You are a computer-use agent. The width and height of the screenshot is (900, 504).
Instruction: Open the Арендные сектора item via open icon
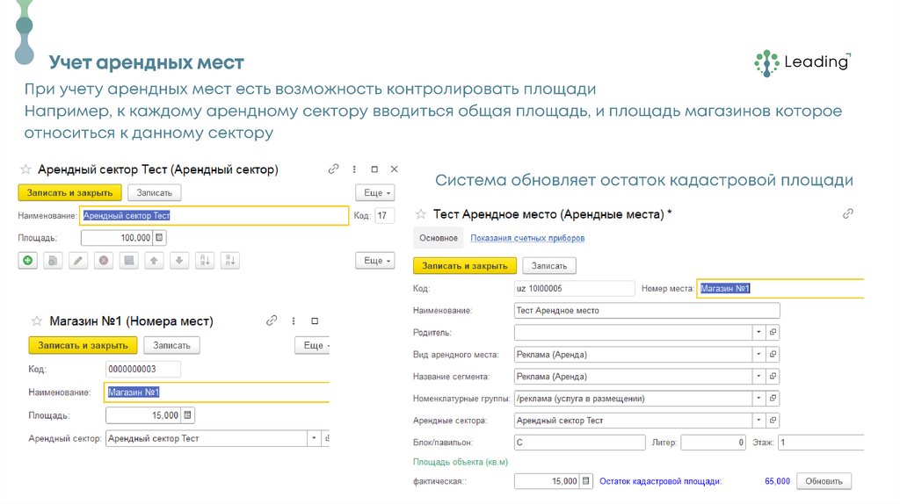tap(773, 421)
